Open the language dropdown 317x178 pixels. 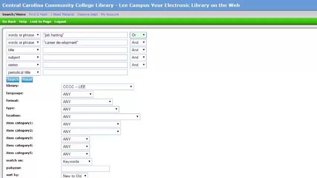click(x=77, y=94)
